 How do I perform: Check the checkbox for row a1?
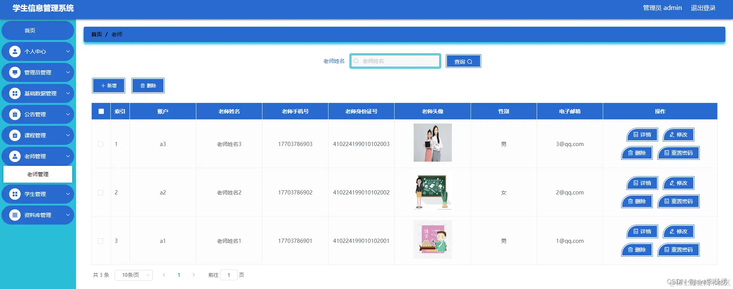100,241
